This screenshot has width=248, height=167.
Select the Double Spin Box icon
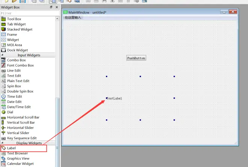coord(3,91)
